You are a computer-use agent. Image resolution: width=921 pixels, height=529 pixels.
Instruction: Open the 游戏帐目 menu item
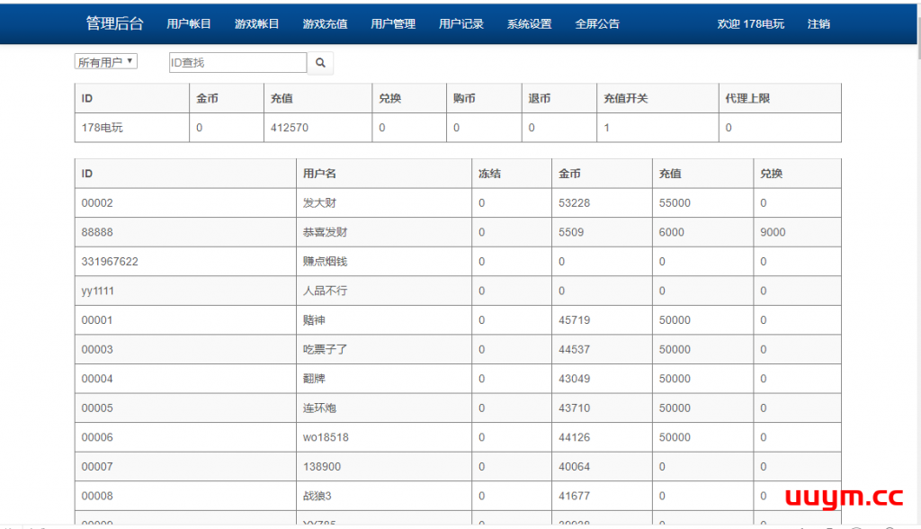(256, 24)
